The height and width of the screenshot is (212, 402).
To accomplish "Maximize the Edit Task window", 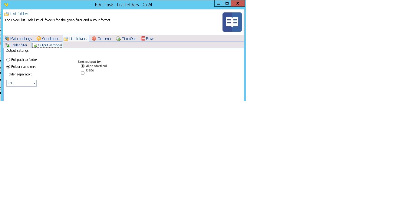I will [227, 4].
